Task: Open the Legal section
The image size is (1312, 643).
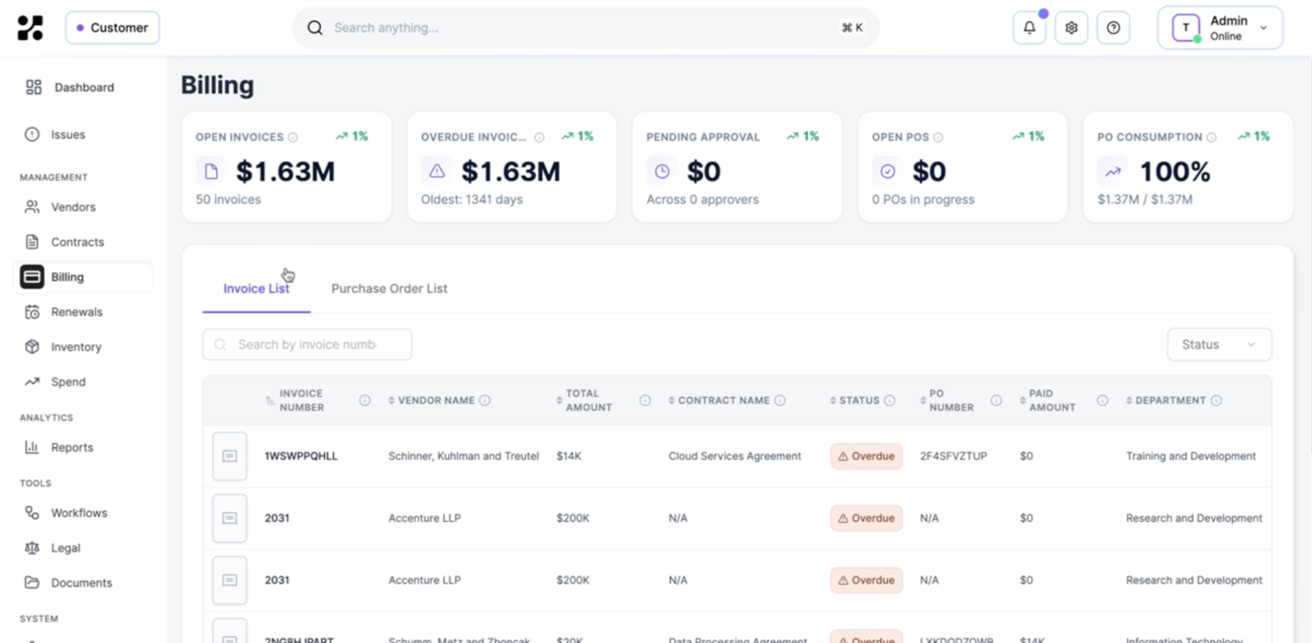Action: 65,548
